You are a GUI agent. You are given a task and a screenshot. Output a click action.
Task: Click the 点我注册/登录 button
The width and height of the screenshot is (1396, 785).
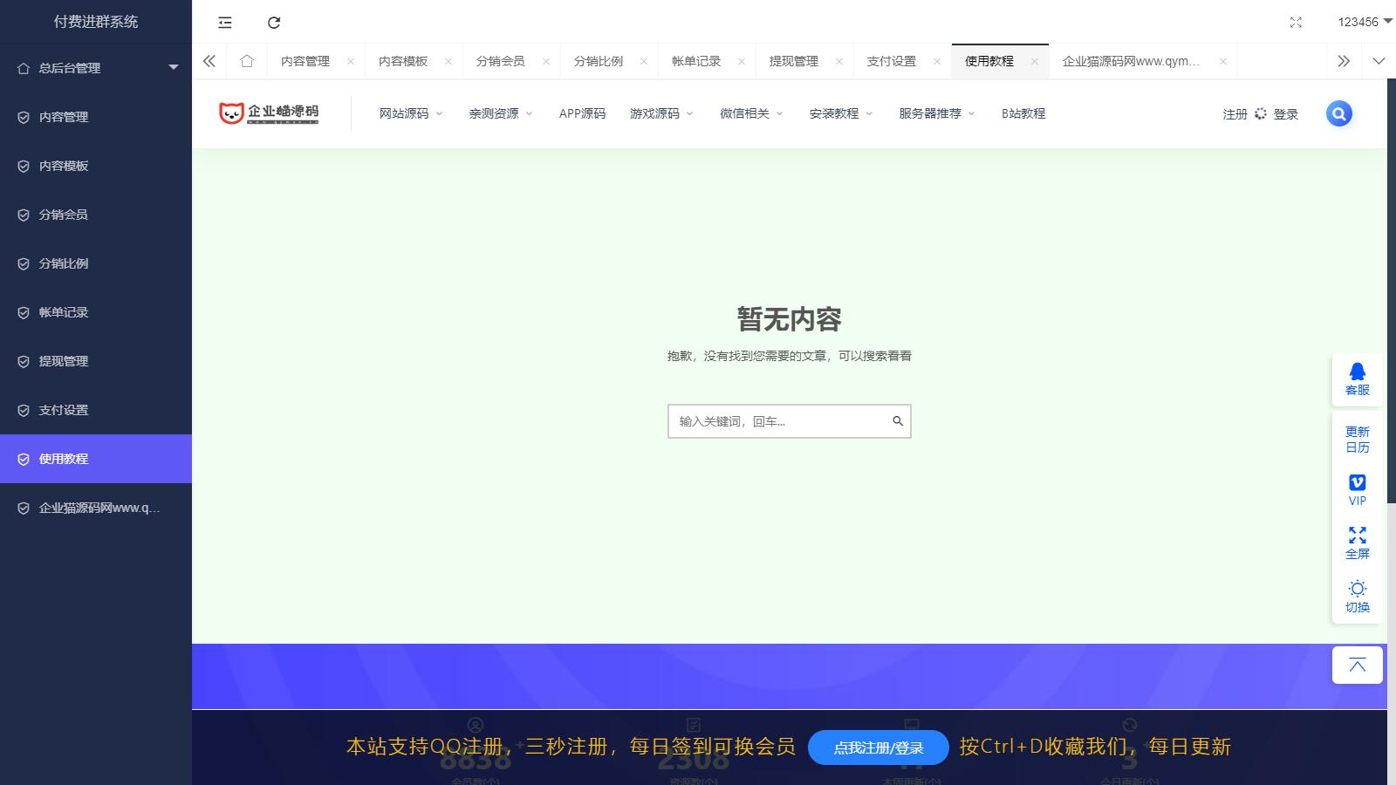coord(878,747)
